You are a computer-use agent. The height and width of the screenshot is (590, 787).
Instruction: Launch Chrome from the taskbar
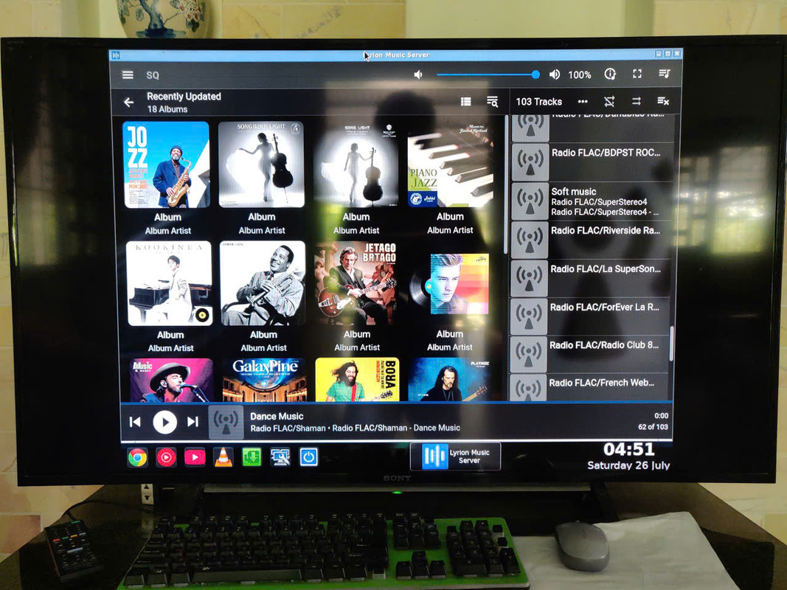137,457
